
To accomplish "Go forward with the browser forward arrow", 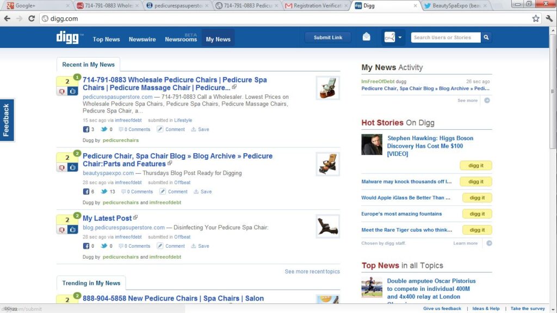I will [x=19, y=18].
